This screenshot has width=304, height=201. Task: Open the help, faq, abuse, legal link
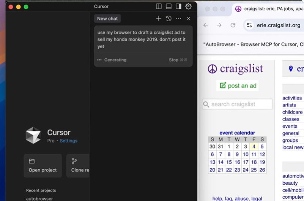click(x=237, y=198)
